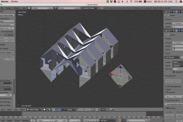Open the pivot point dropdown

[x=50, y=109]
